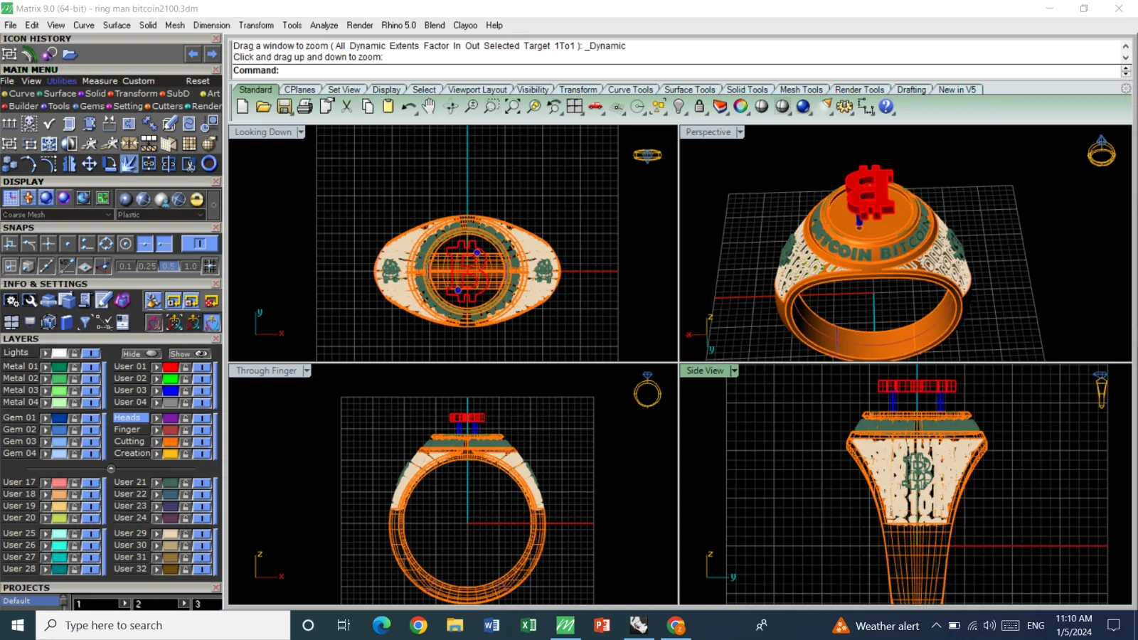Open Google Chrome from the taskbar
The image size is (1138, 640).
click(x=418, y=625)
